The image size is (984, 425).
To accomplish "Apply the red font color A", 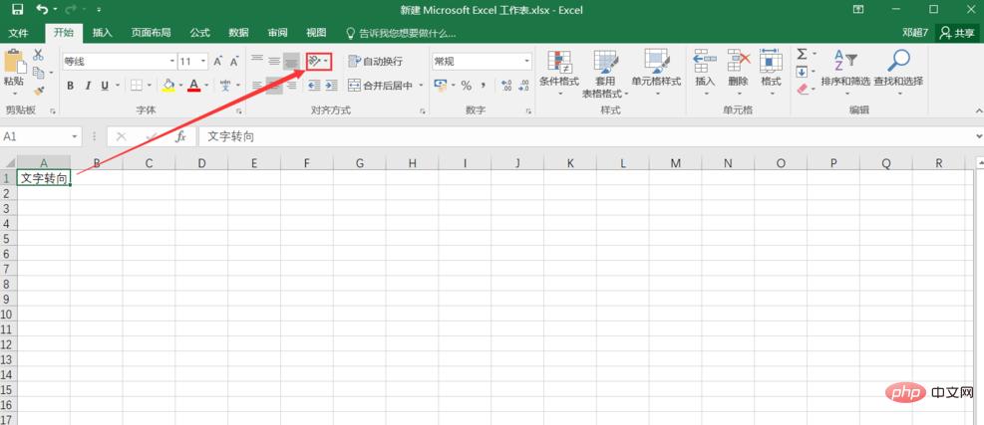I will point(194,86).
